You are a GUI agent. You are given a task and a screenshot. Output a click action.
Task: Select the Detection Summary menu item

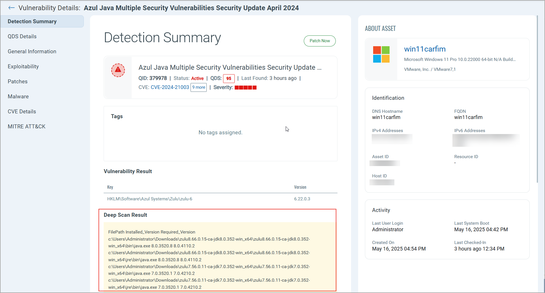pos(42,22)
